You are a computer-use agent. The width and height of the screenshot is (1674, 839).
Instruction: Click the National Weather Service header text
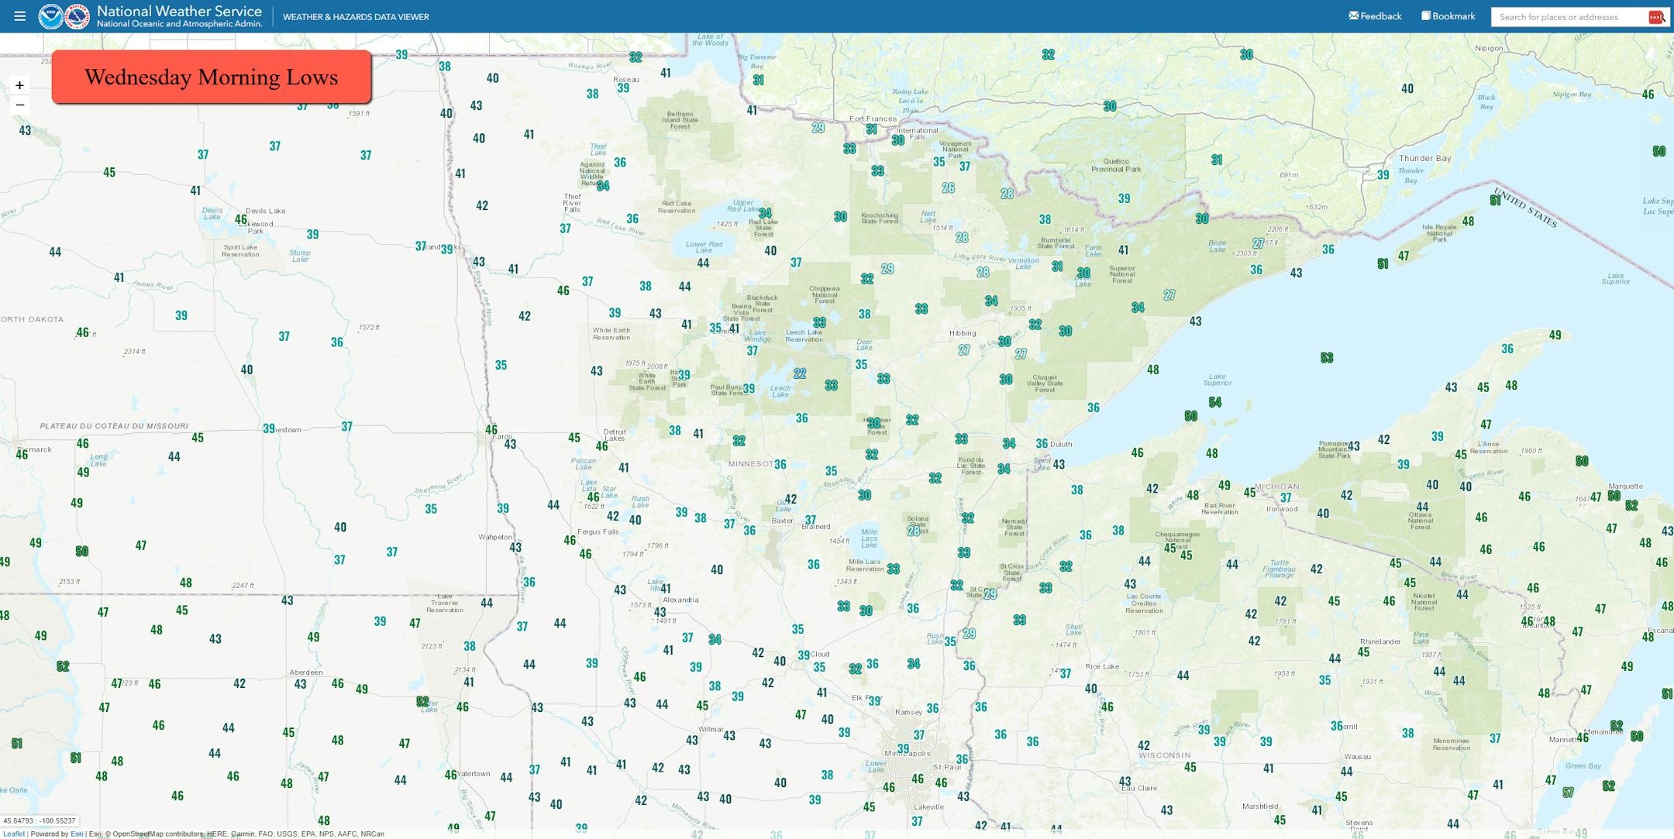(179, 12)
